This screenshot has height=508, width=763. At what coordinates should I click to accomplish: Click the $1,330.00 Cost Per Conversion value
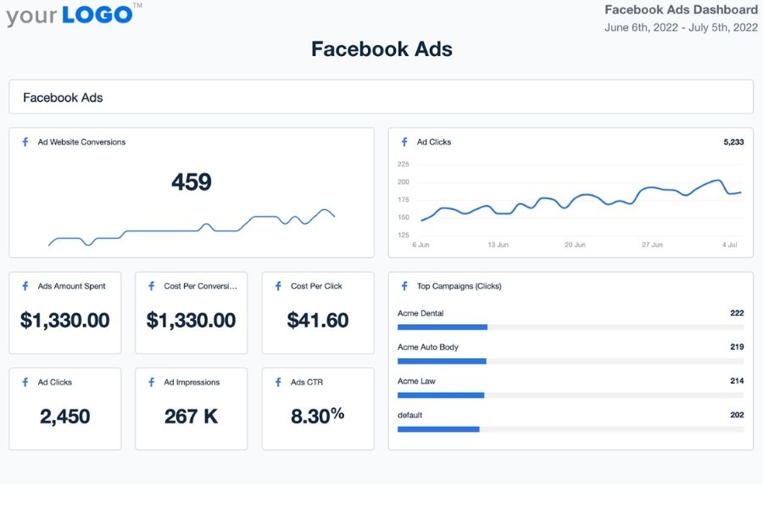tap(192, 320)
